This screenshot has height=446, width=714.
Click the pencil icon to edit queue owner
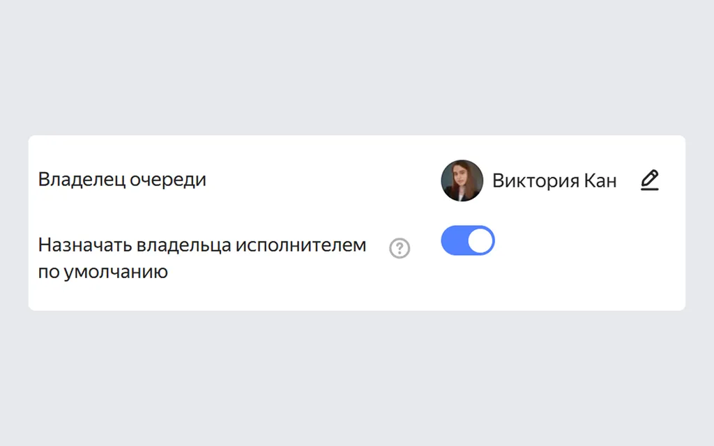pos(649,180)
